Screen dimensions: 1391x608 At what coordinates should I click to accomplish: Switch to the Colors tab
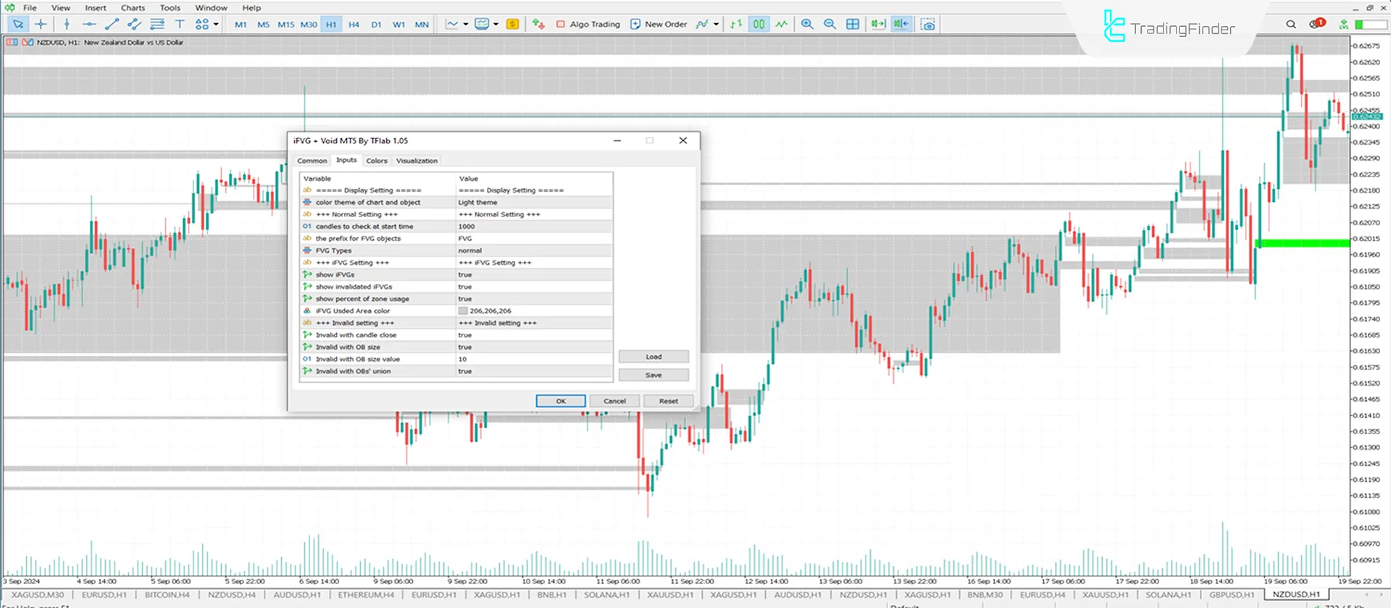pyautogui.click(x=376, y=161)
